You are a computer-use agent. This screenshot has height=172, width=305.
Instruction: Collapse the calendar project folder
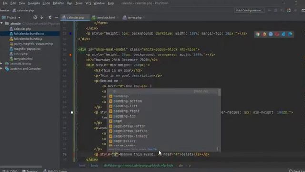pyautogui.click(x=2, y=23)
